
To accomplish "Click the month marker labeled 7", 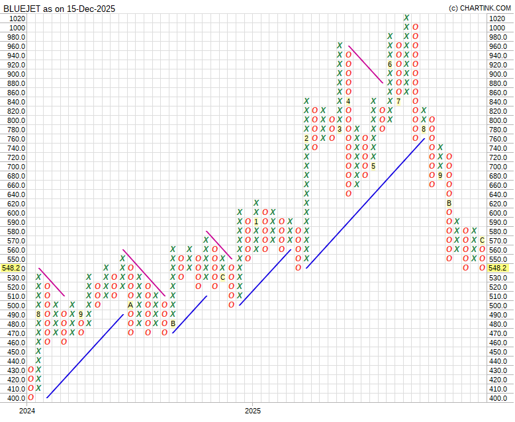I will click(398, 101).
